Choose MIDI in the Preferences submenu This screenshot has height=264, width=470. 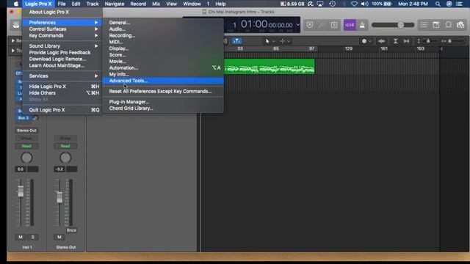pyautogui.click(x=163, y=42)
